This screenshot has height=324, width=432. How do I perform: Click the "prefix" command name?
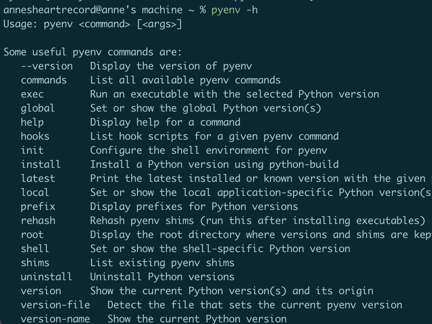(38, 207)
